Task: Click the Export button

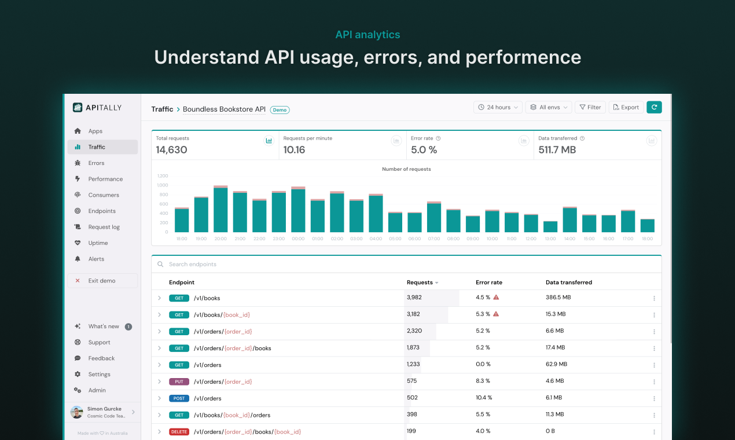Action: 626,107
